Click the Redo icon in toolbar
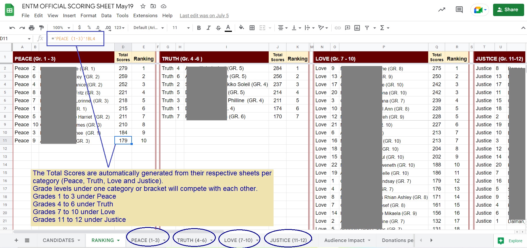The height and width of the screenshot is (248, 527). [x=22, y=28]
